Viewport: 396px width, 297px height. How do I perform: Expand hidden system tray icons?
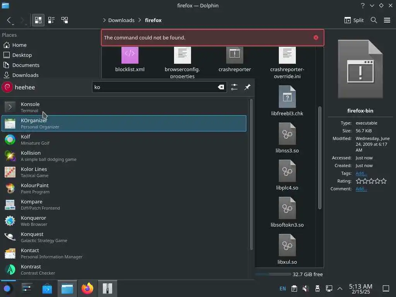340,288
